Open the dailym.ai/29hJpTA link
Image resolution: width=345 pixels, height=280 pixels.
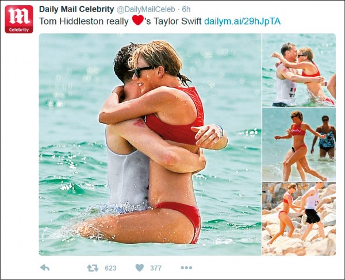pyautogui.click(x=243, y=21)
